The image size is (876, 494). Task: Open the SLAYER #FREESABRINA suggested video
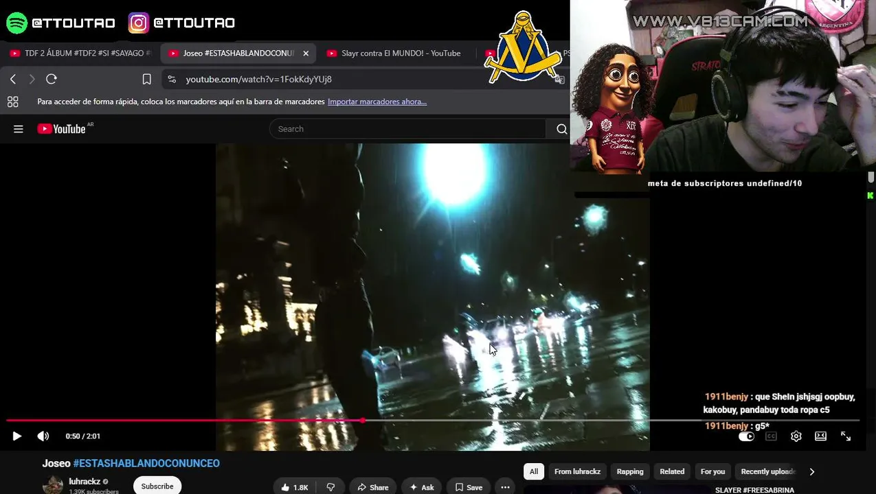click(754, 490)
